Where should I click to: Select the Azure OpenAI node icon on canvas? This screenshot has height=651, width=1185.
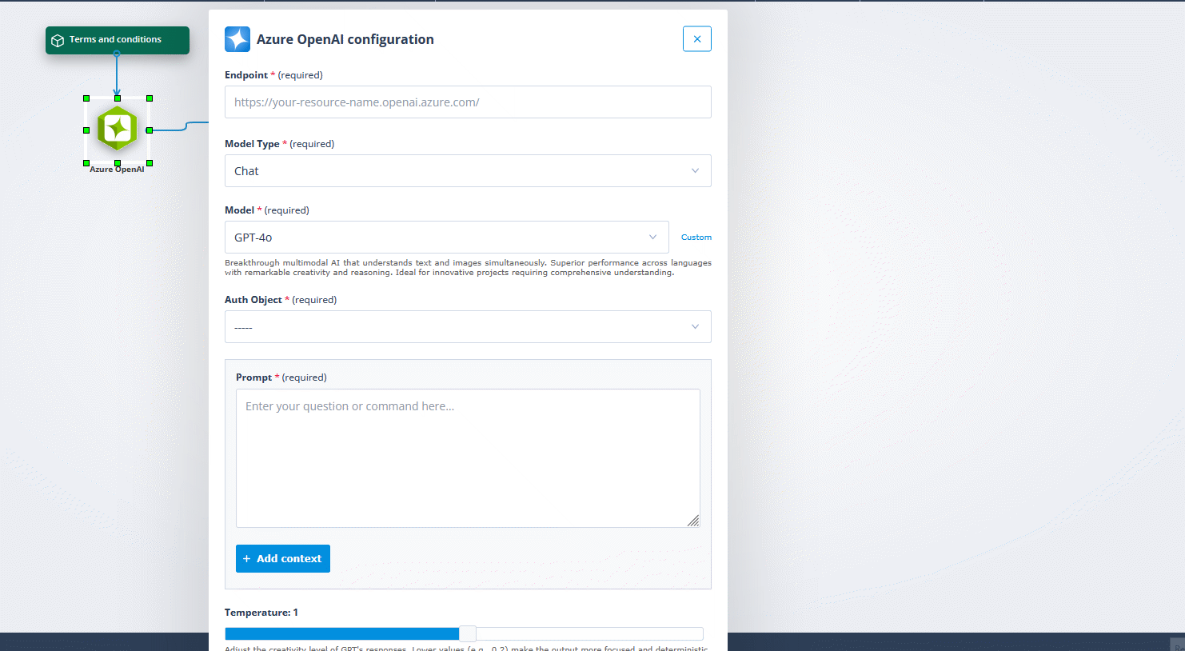(118, 129)
